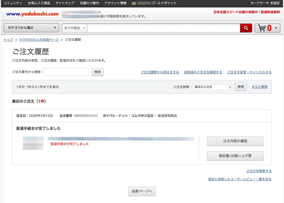Click the ordered product thumbnail image
The width and height of the screenshot is (284, 203).
click(x=33, y=143)
